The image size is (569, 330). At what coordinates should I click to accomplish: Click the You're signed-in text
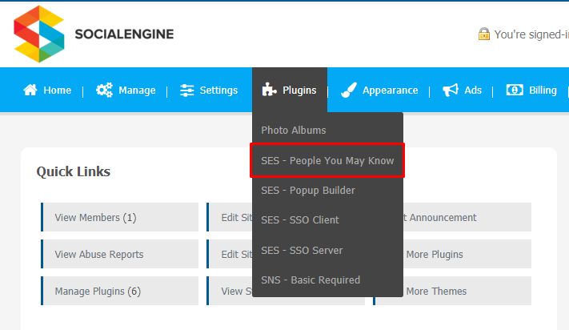tap(531, 34)
